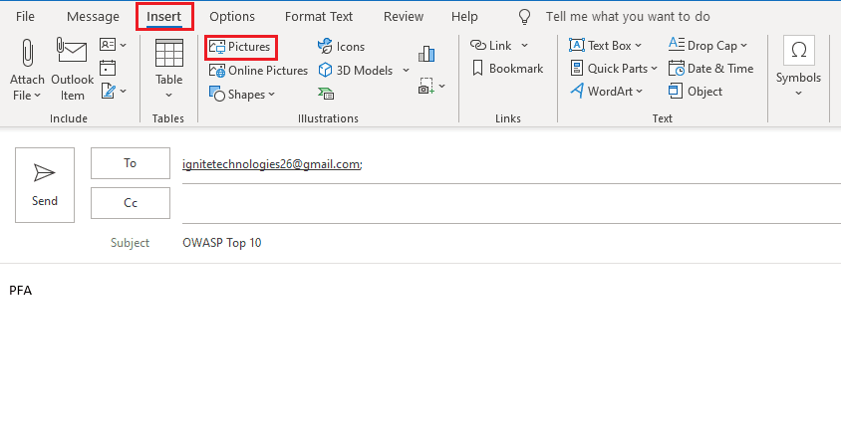This screenshot has width=841, height=437.
Task: Click the Drop Cap button
Action: coord(702,45)
